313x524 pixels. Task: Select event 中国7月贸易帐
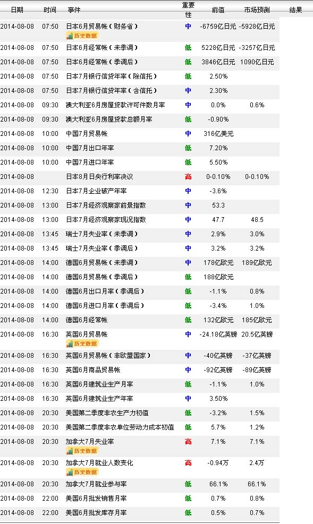[87, 134]
